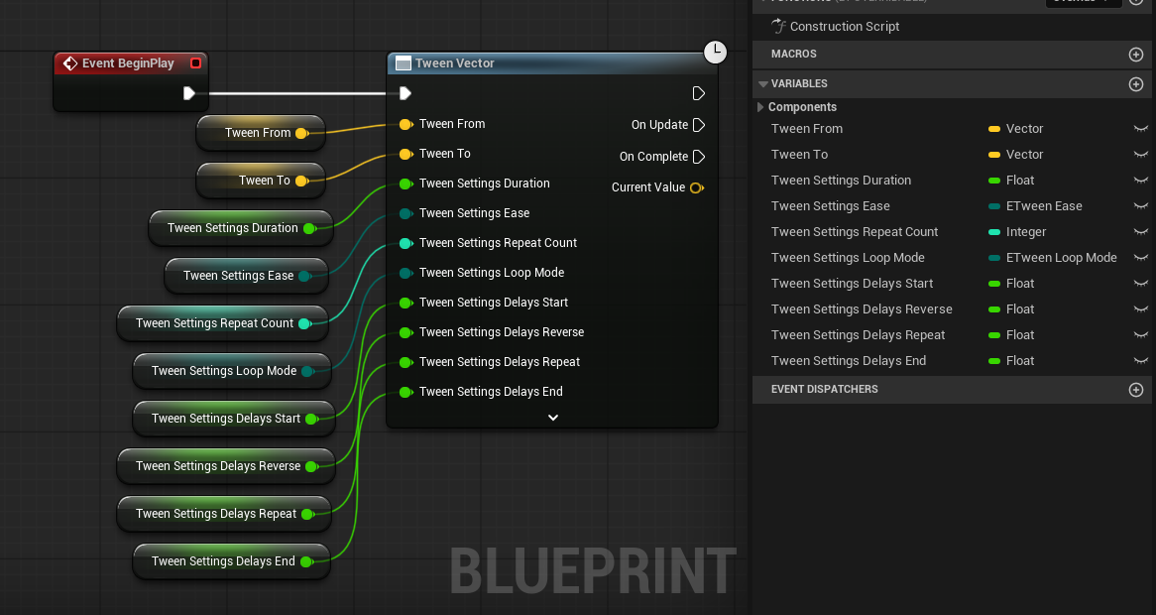Click output pin of Tween Settings Delays End getter
The width and height of the screenshot is (1156, 615).
click(x=306, y=561)
